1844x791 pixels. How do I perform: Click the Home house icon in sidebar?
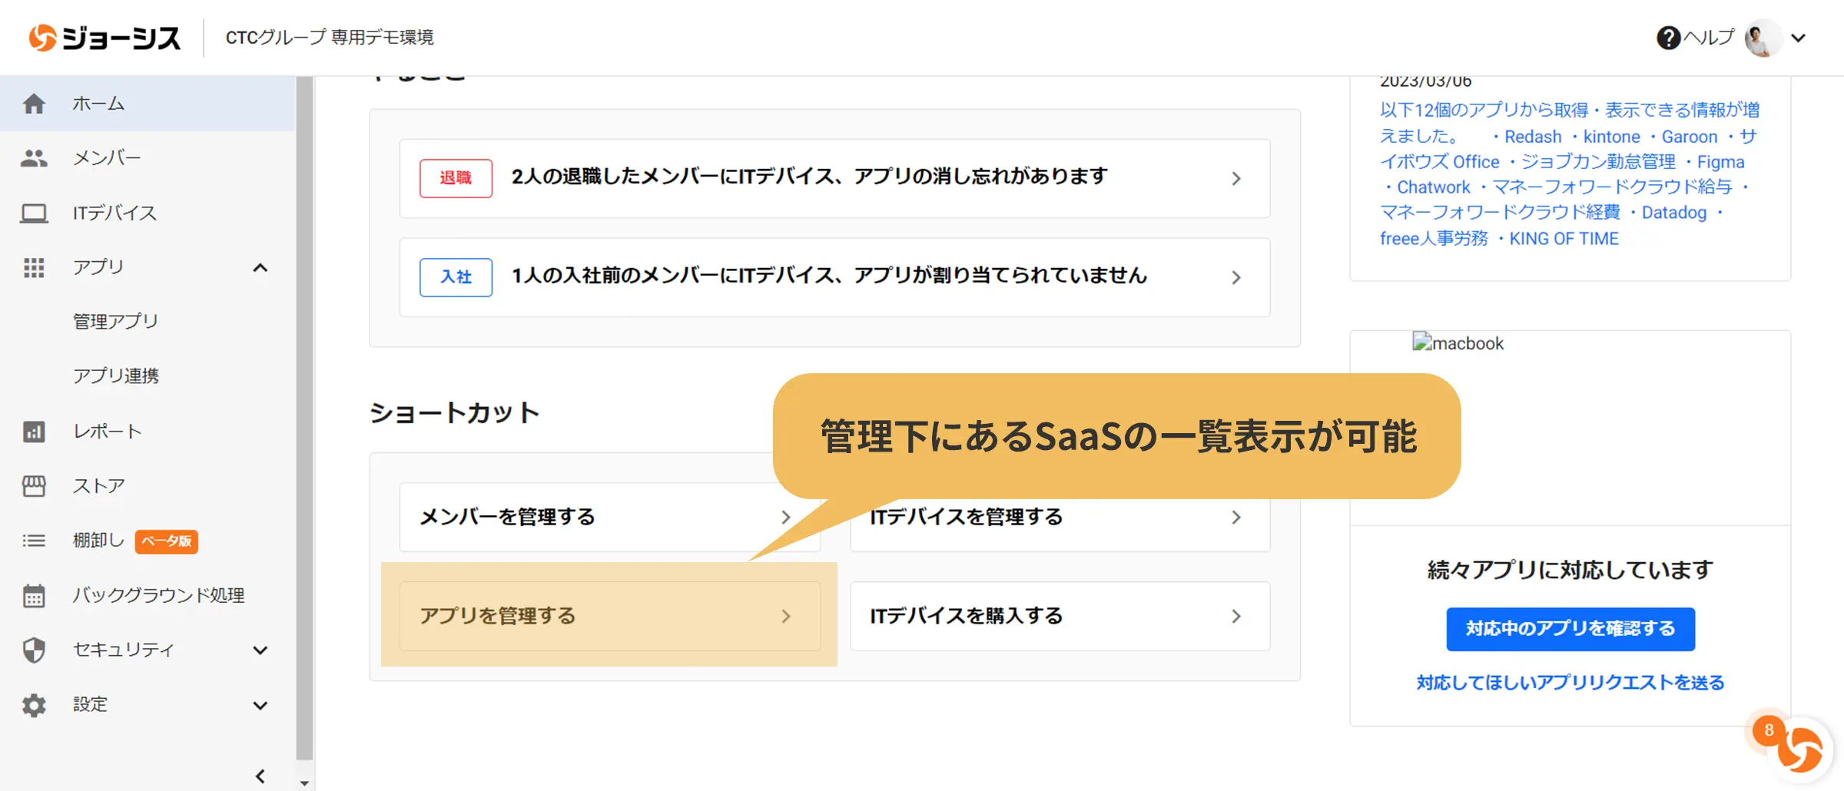click(x=34, y=103)
